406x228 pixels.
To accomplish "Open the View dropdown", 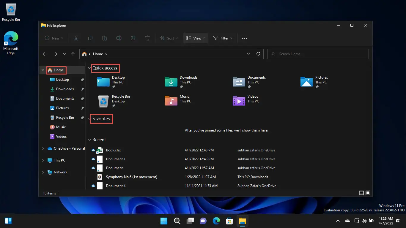I will pos(196,38).
